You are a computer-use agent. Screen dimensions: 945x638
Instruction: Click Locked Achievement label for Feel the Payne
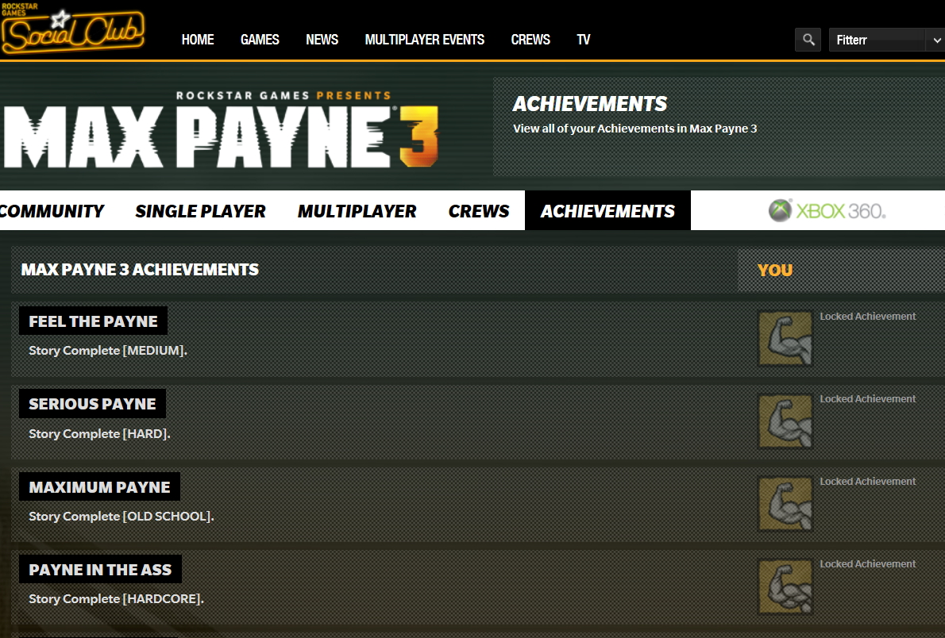(867, 317)
